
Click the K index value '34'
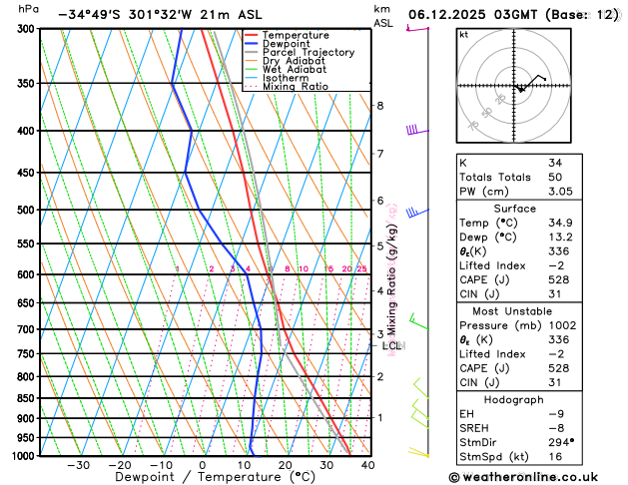coord(555,163)
